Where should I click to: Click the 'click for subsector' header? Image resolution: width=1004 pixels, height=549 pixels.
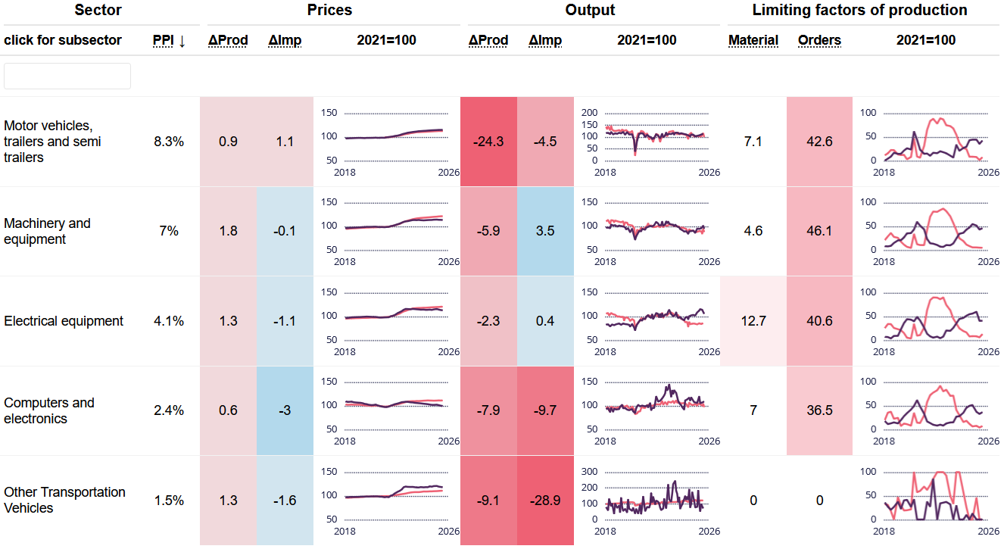pyautogui.click(x=63, y=41)
